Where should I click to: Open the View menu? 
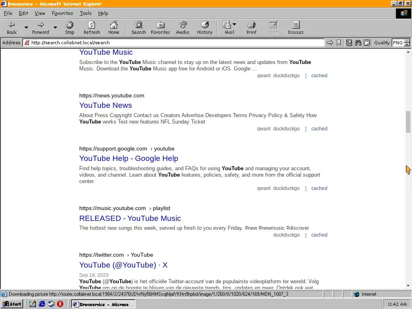pos(40,13)
